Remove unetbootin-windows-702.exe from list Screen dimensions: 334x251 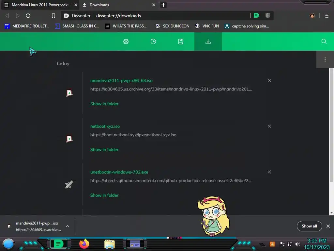[x=269, y=172]
